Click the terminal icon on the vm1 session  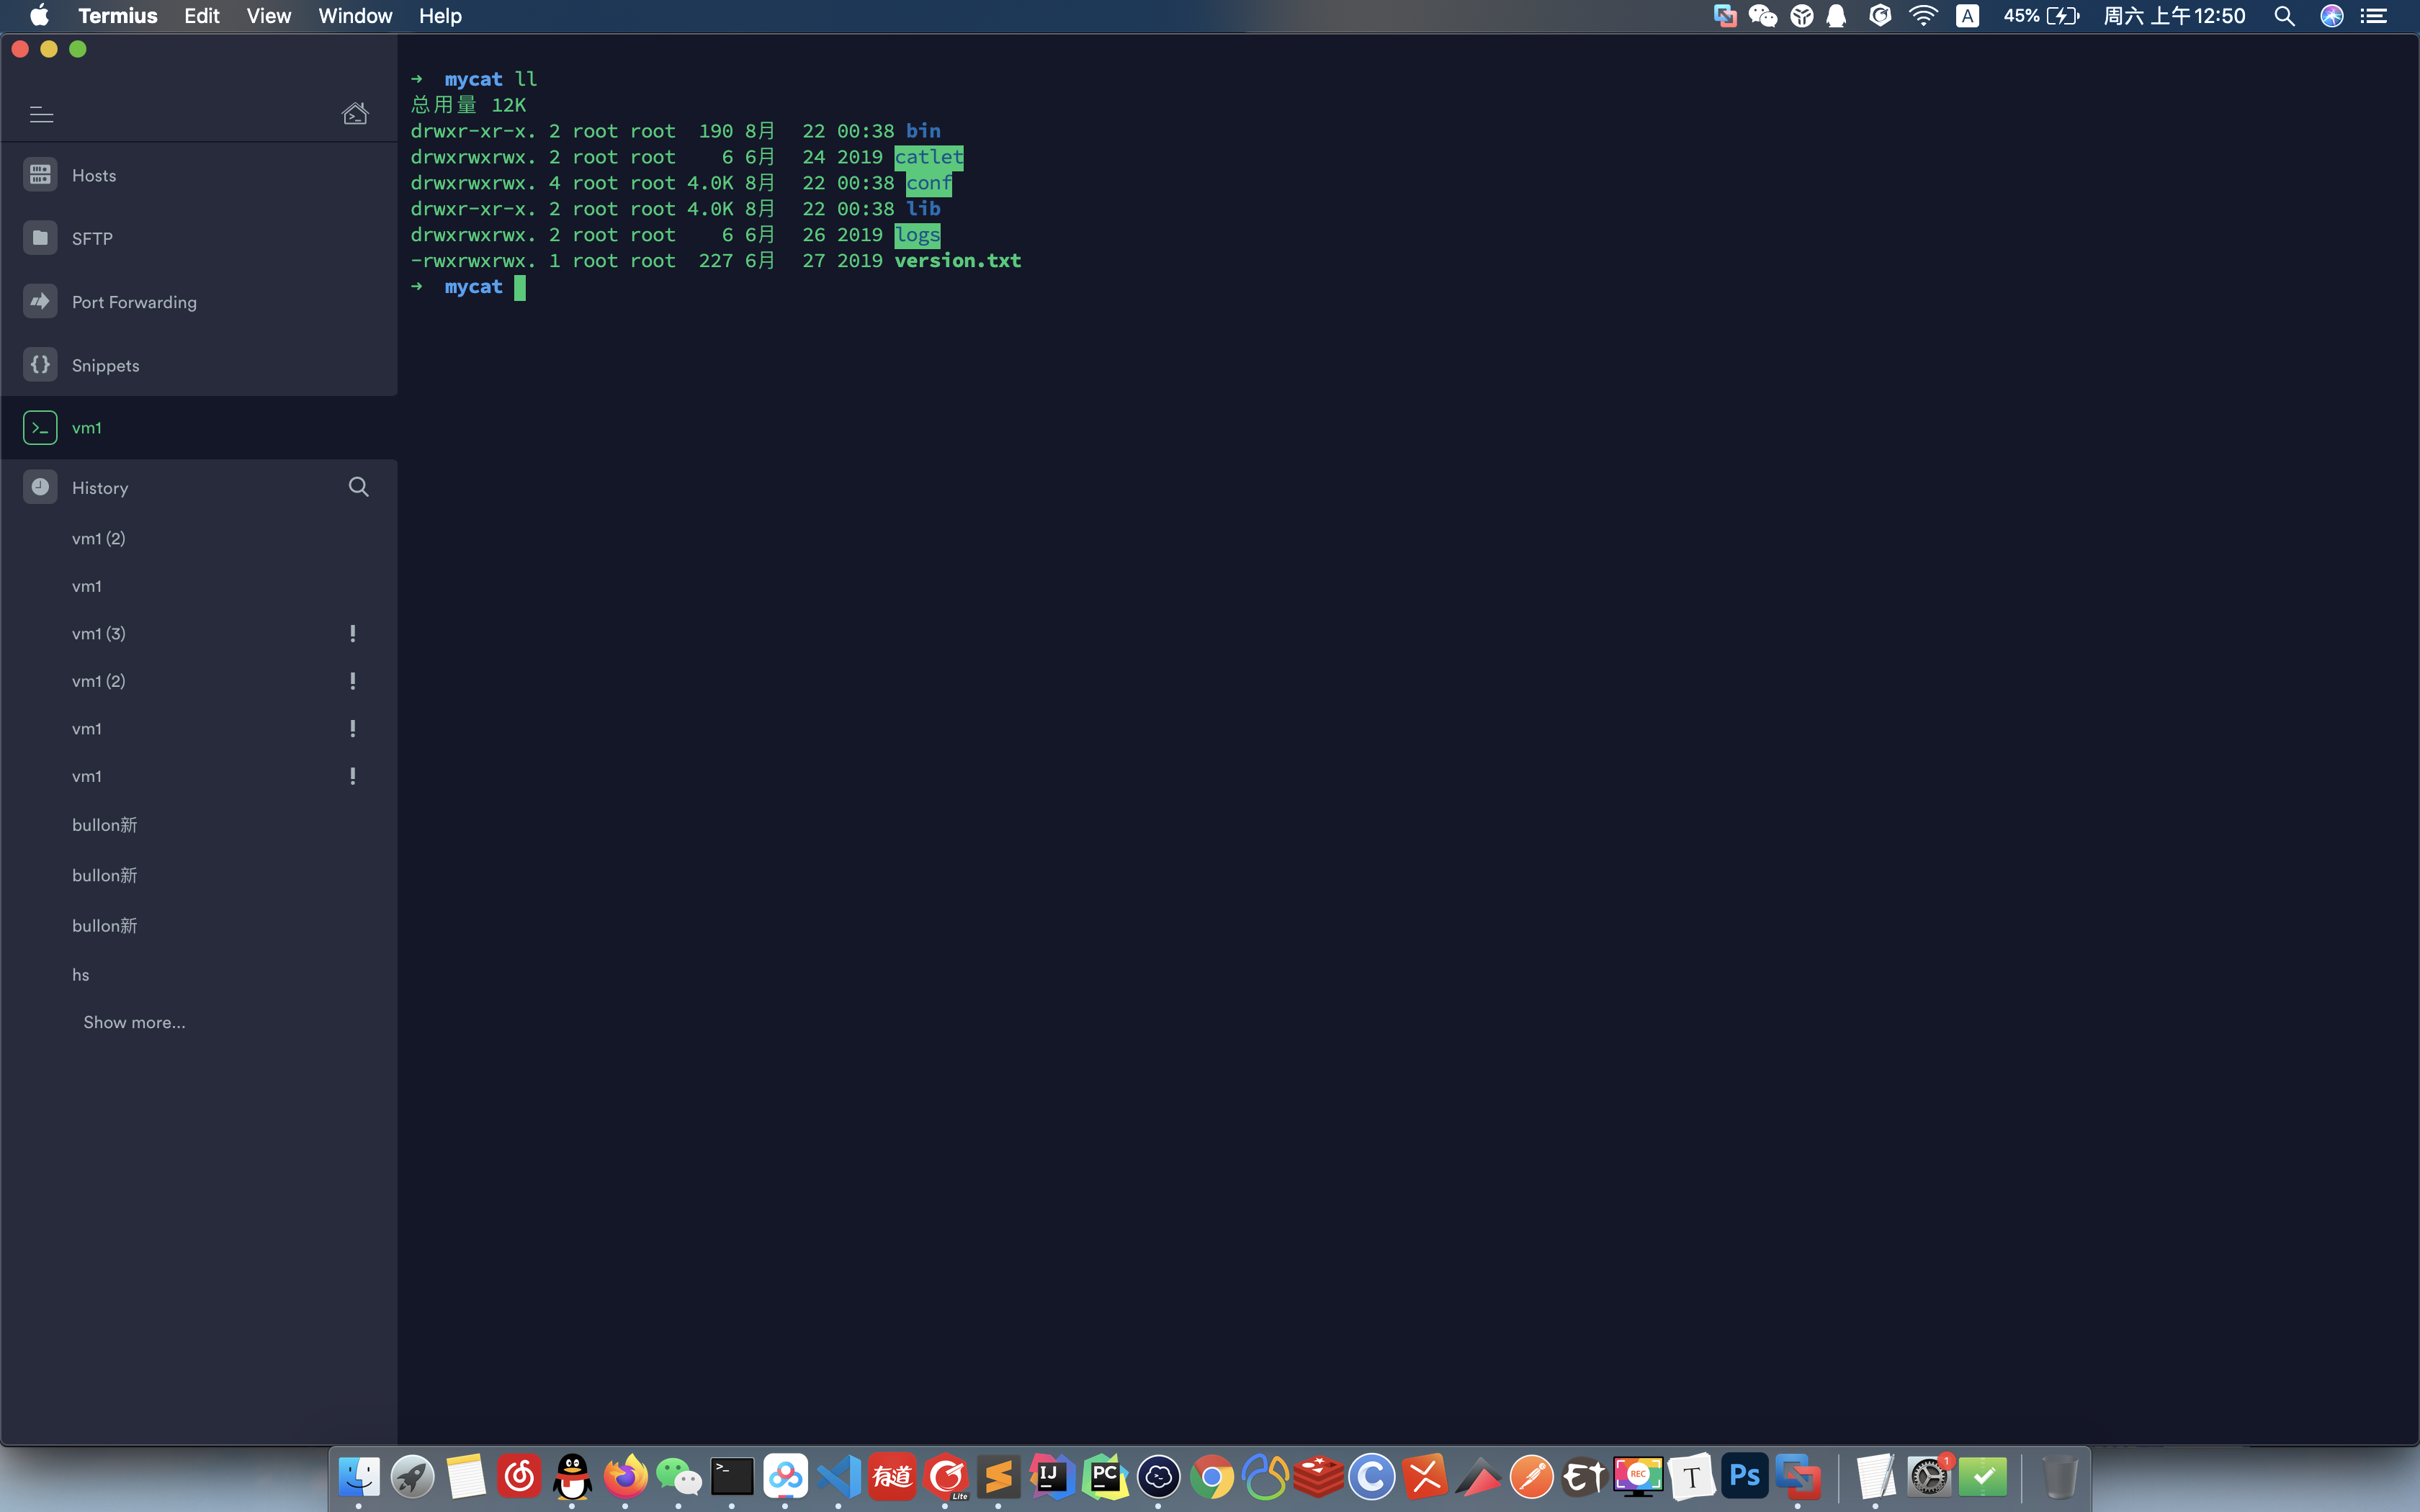(x=40, y=427)
